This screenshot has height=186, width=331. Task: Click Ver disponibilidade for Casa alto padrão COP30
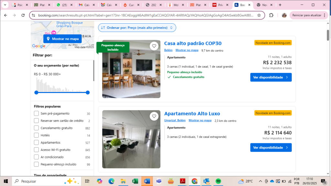point(271,77)
